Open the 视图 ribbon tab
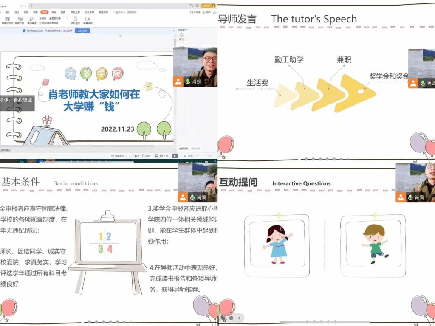 click(x=63, y=12)
